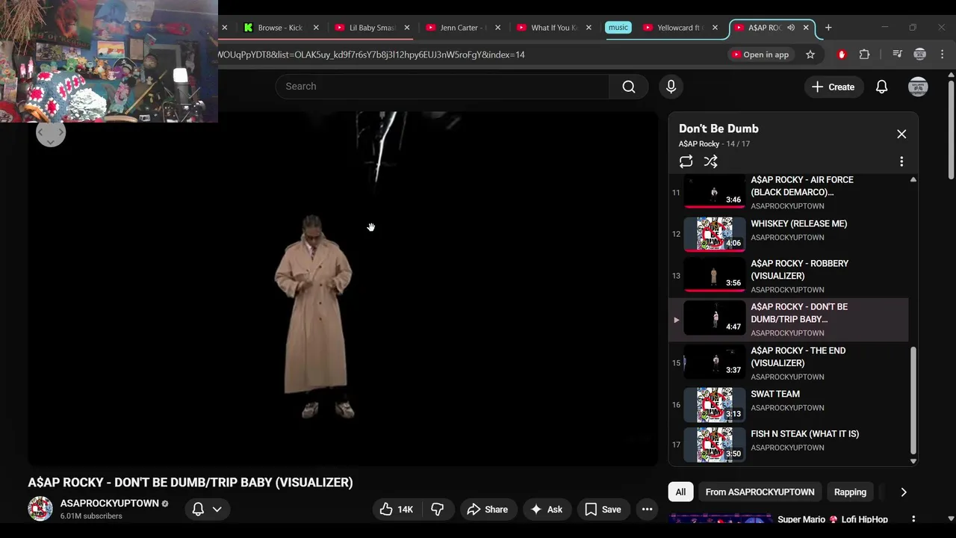Click the search magnifier button
The height and width of the screenshot is (538, 956).
tap(629, 87)
